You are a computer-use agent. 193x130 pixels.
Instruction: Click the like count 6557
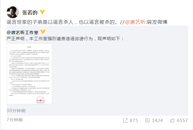(182, 120)
